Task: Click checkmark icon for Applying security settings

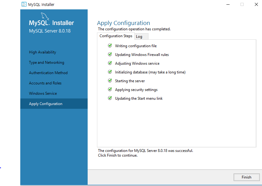Action: [x=110, y=89]
